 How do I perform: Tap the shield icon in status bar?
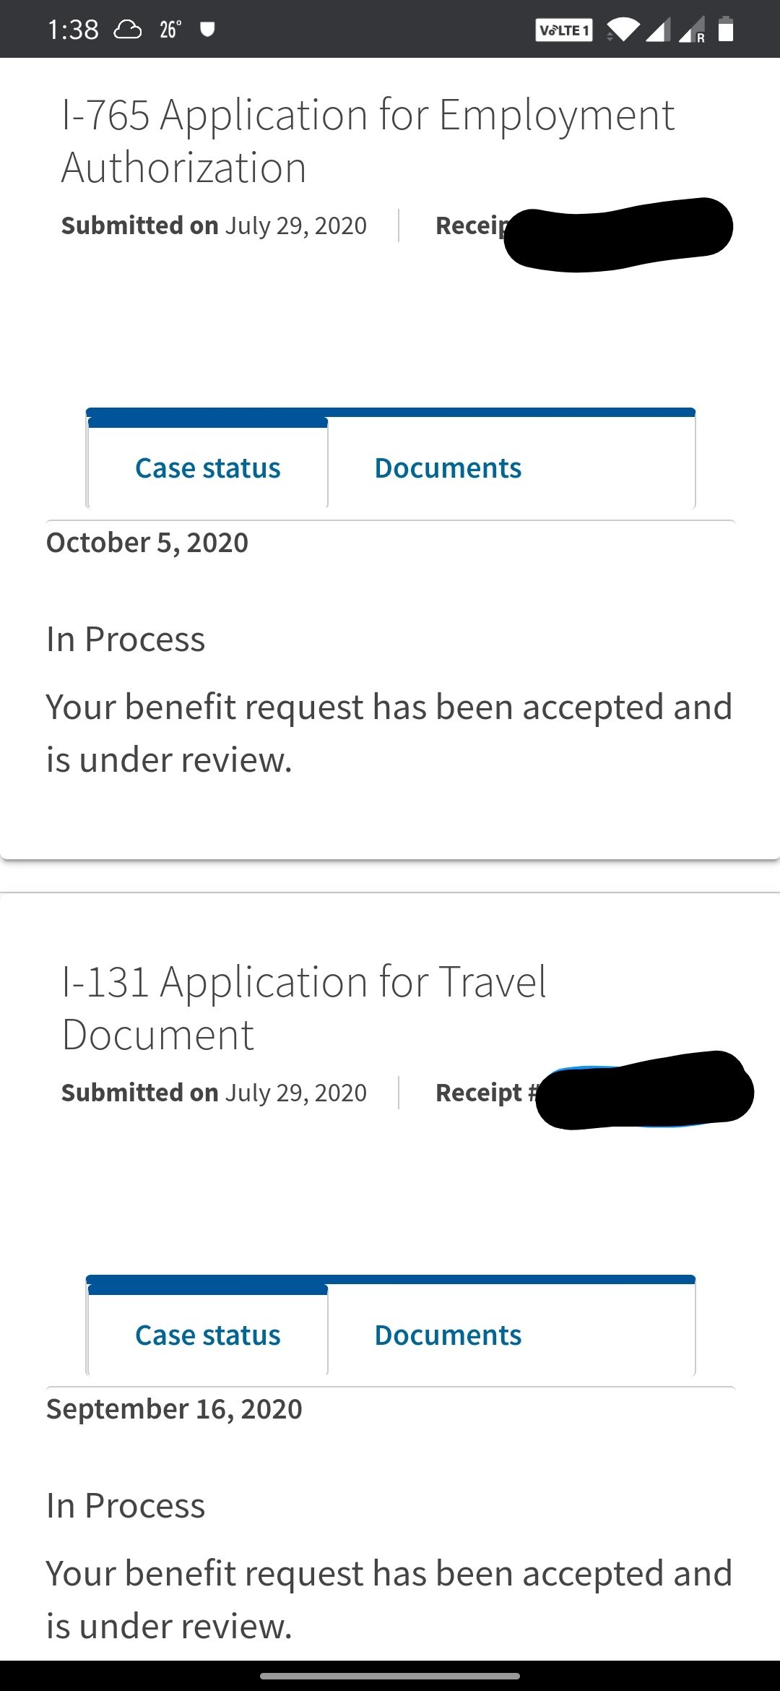207,30
